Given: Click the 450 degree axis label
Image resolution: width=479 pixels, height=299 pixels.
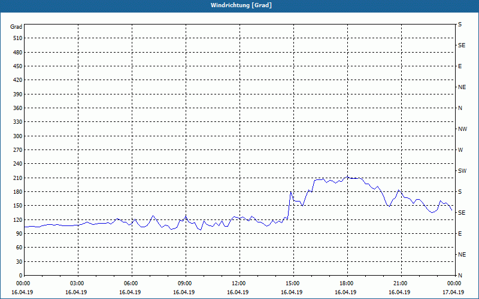Looking at the screenshot, I should coord(18,66).
